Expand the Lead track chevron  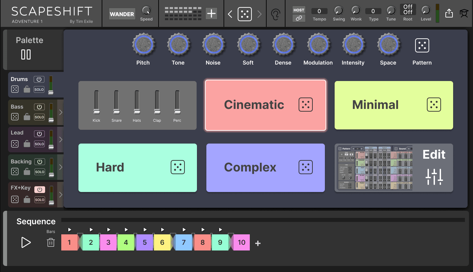tap(61, 140)
